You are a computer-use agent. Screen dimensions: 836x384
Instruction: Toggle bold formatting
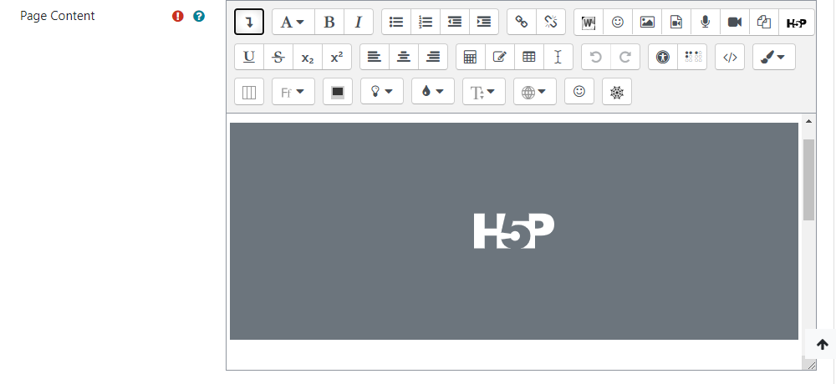[329, 22]
